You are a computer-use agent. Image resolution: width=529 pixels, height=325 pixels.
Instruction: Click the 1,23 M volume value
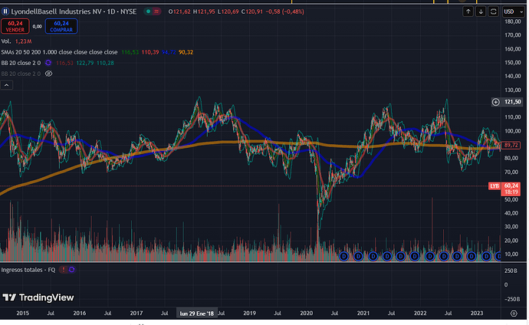point(23,41)
